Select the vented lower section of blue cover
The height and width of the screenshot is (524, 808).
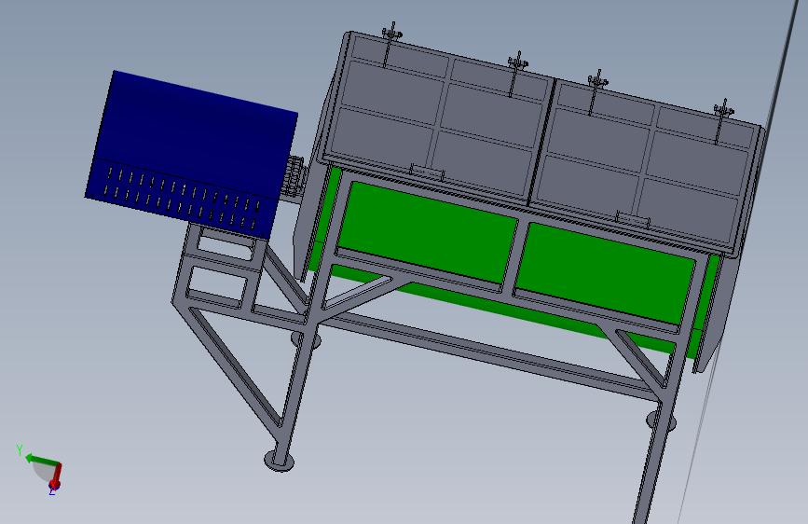click(182, 199)
